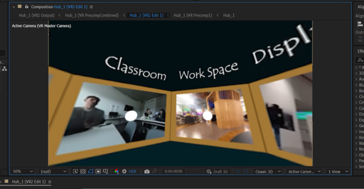Image resolution: width=364 pixels, height=189 pixels.
Task: Click the Reset Exposure icon
Action: (x=124, y=171)
